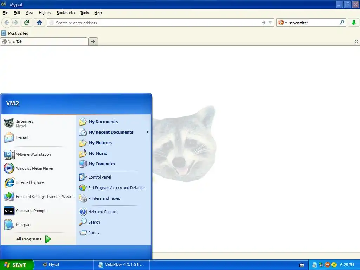Open the File menu
Viewport: 360px width, 270px height.
[5, 13]
